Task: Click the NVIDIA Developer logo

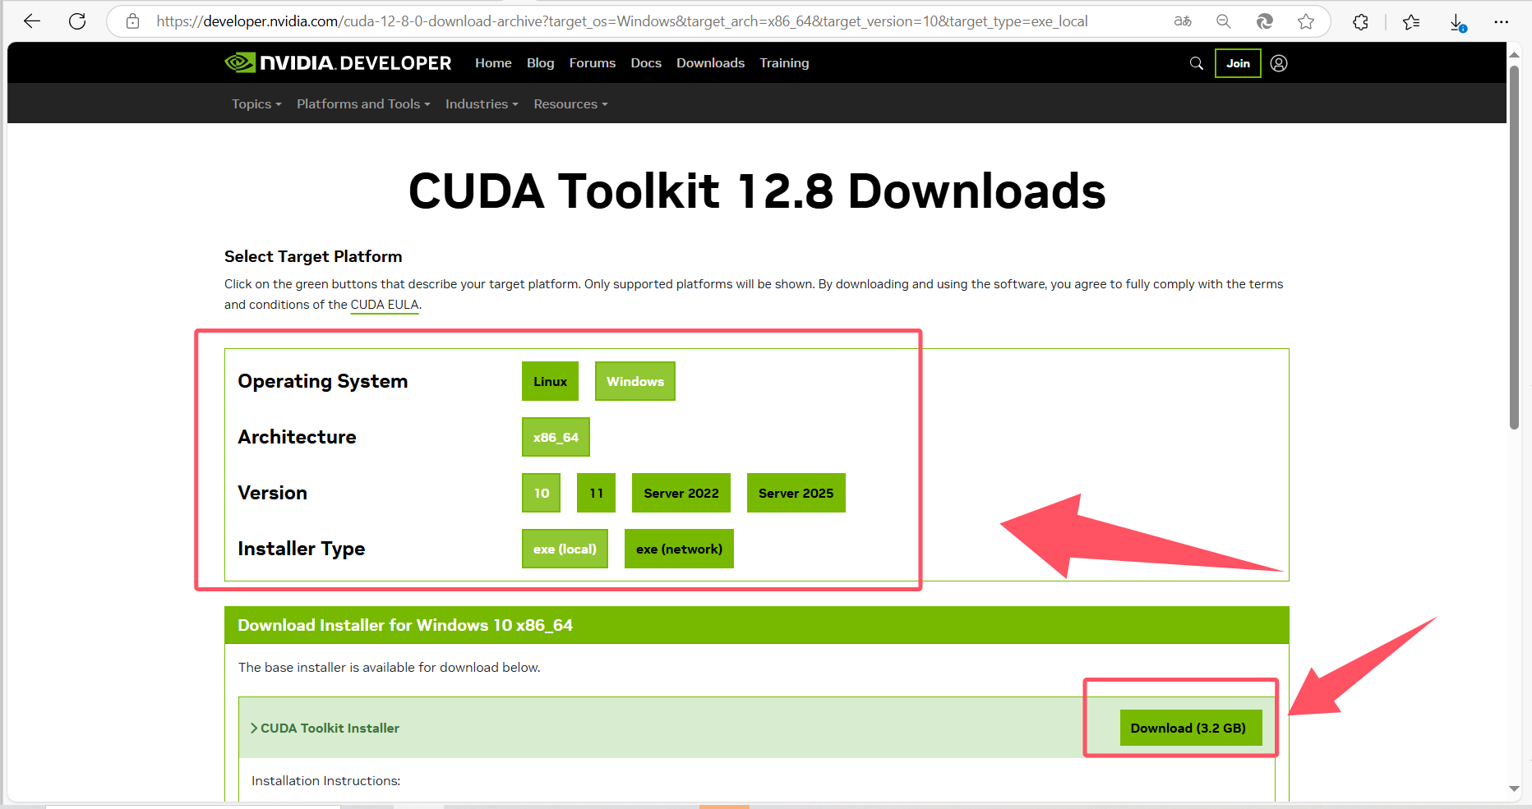Action: coord(338,63)
